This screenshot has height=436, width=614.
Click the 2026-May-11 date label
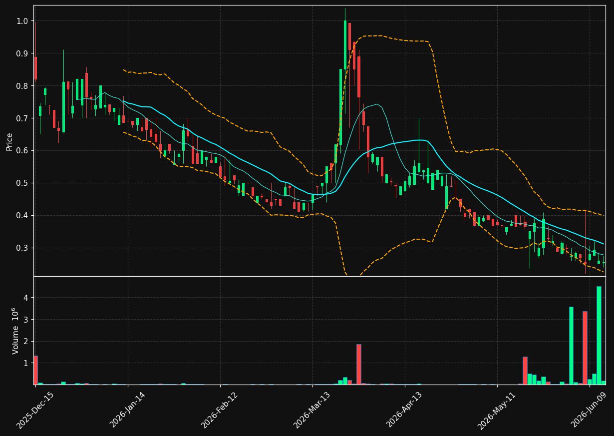pos(496,410)
